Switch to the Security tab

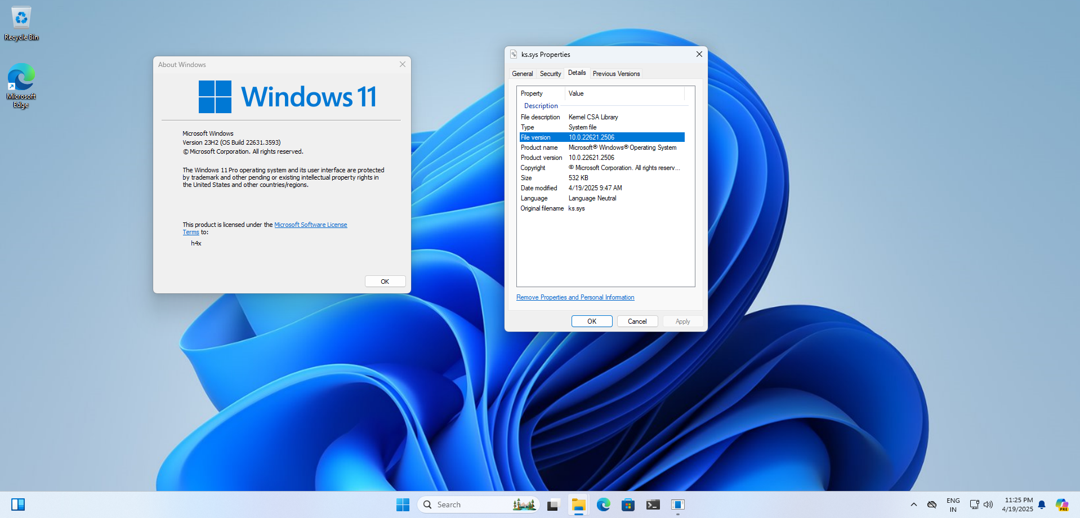pos(550,74)
